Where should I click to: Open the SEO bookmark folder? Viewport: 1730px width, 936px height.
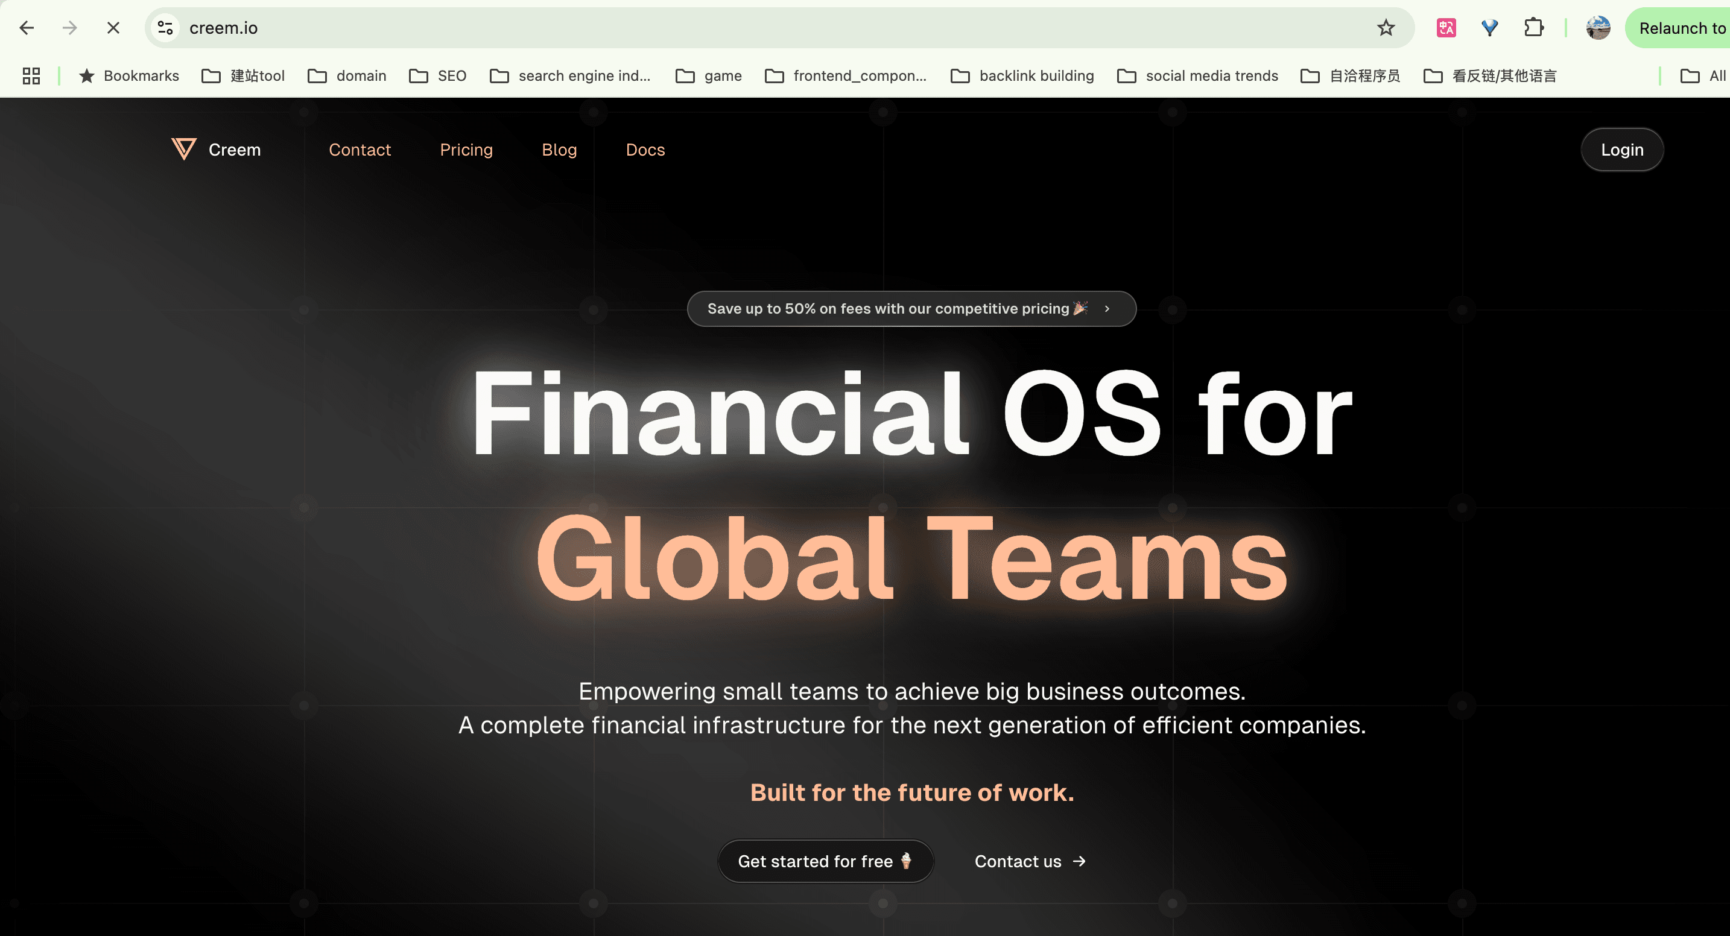click(438, 76)
